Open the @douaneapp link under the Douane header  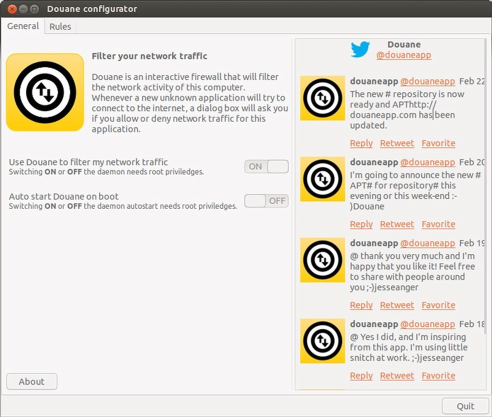[x=403, y=55]
